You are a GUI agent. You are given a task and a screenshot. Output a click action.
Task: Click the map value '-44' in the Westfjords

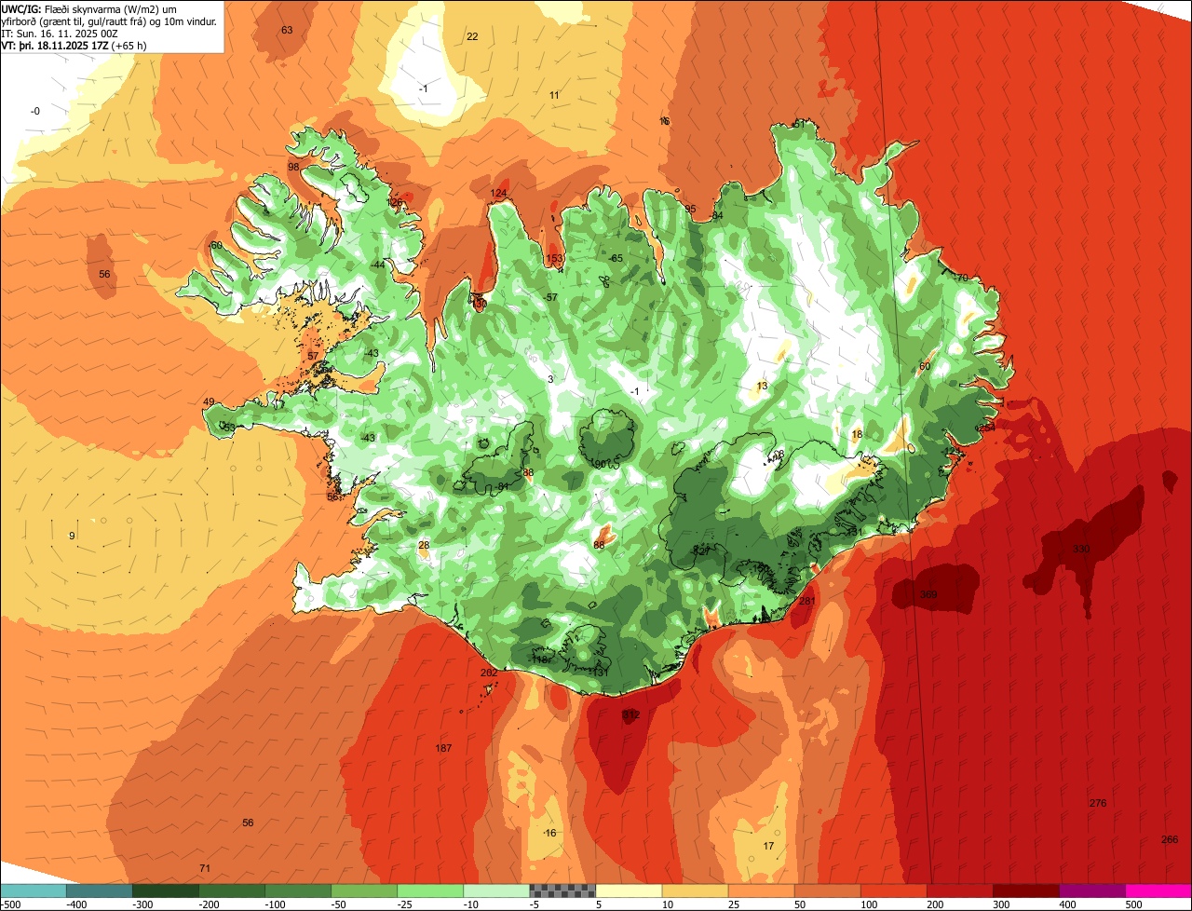pyautogui.click(x=376, y=265)
